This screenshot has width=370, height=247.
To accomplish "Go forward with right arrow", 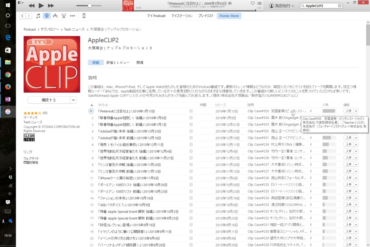I will (x=29, y=16).
